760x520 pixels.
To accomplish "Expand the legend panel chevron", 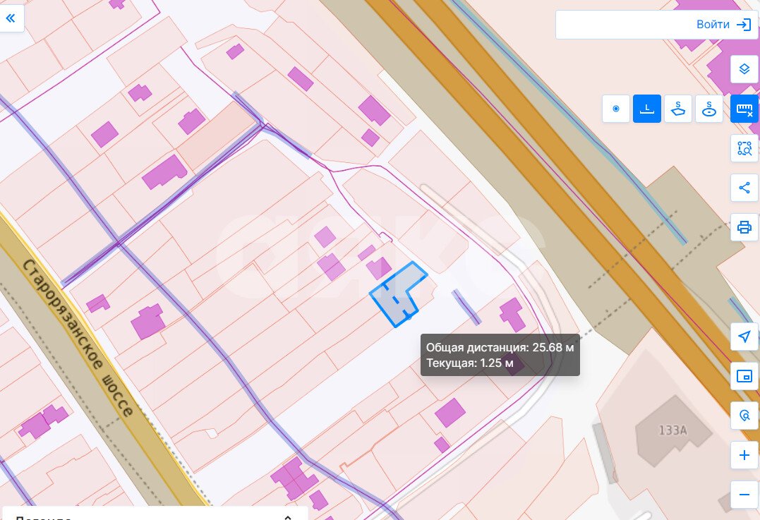I will (x=288, y=517).
